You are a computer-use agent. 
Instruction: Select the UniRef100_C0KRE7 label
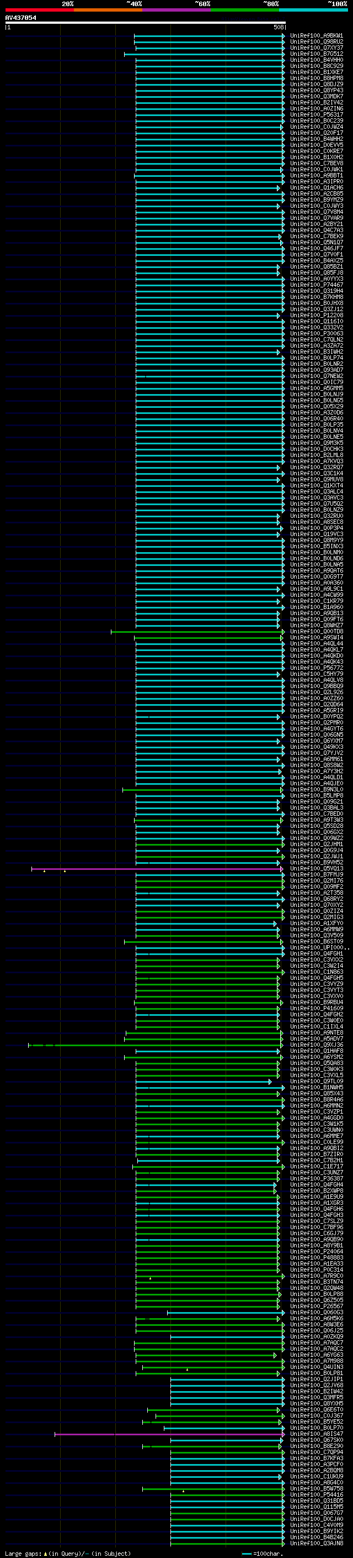click(316, 151)
